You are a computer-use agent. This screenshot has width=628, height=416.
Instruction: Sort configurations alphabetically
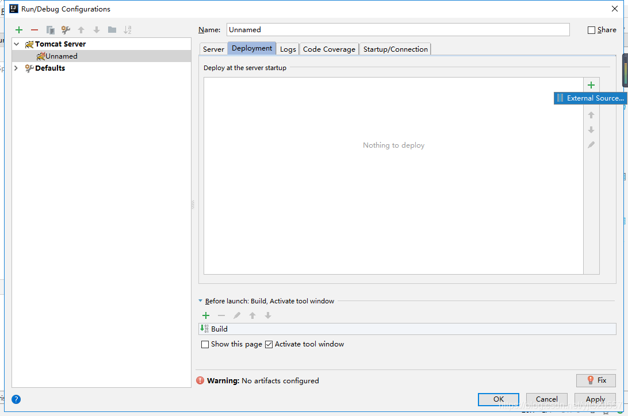tap(127, 30)
